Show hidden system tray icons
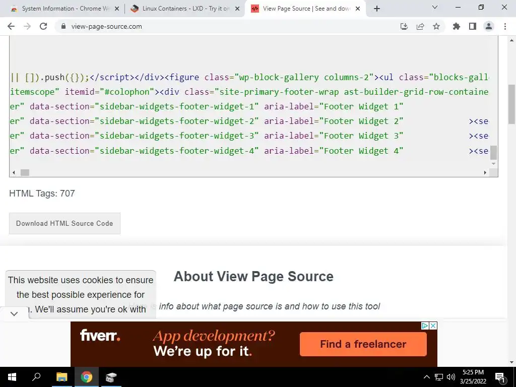Viewport: 516px width, 387px height. (426, 377)
